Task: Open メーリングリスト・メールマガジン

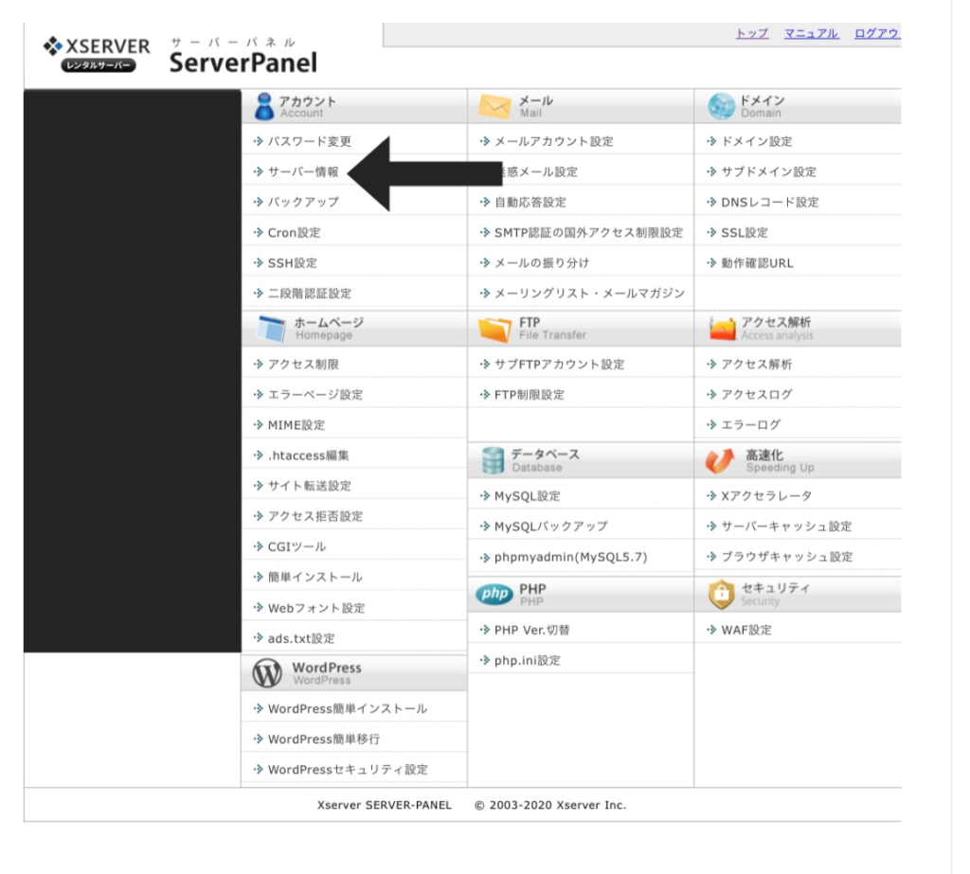Action: [x=589, y=294]
